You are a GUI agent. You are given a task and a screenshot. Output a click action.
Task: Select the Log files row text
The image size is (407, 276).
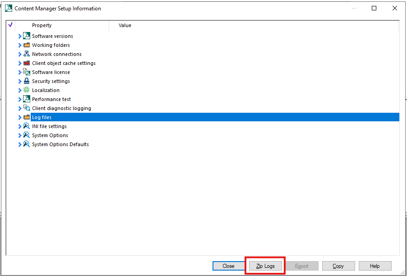(x=42, y=117)
